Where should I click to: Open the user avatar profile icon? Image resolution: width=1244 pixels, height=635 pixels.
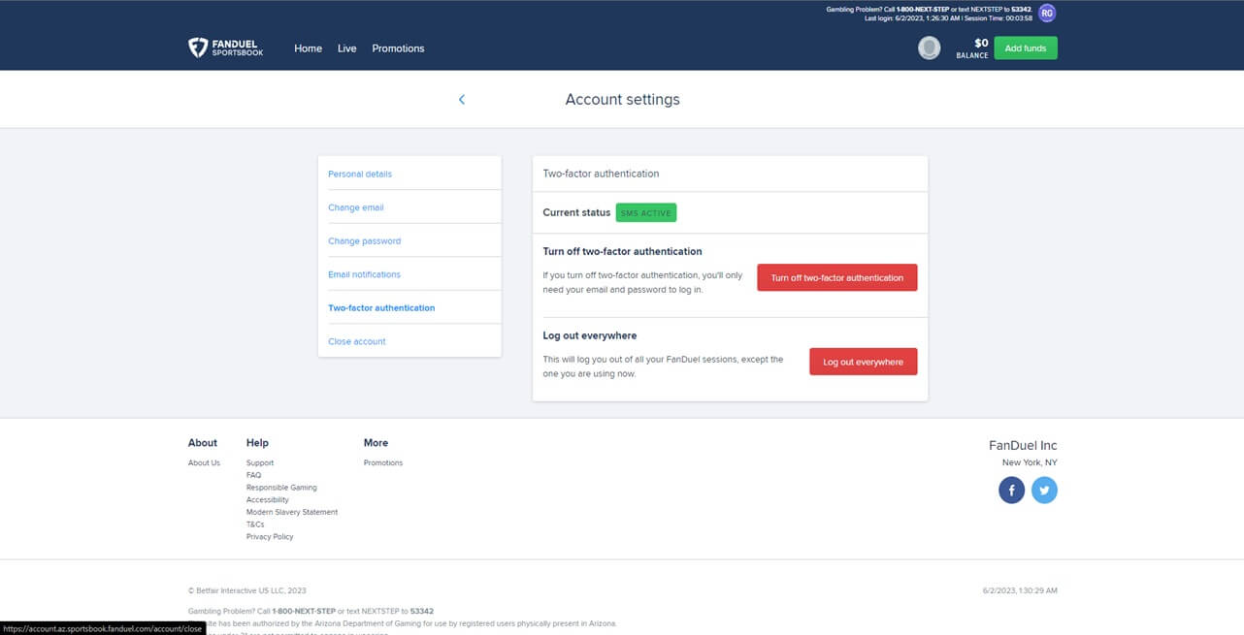tap(930, 48)
